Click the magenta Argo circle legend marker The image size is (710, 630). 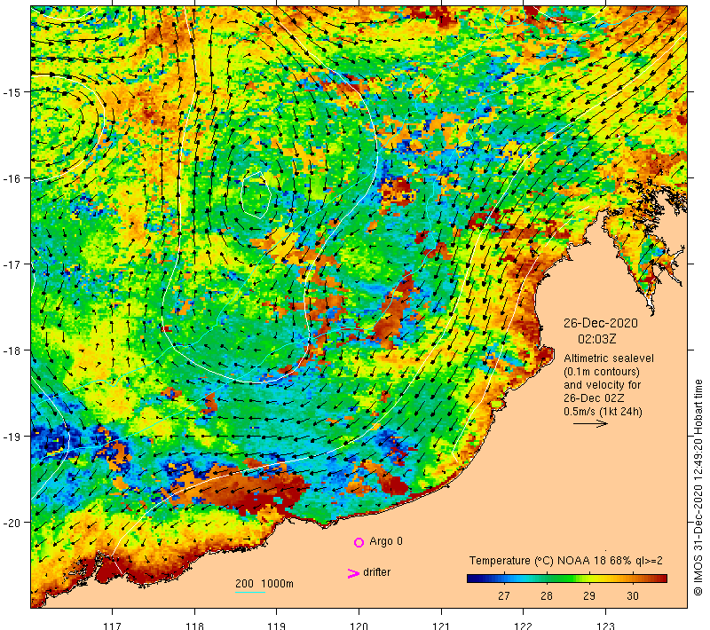pyautogui.click(x=359, y=542)
